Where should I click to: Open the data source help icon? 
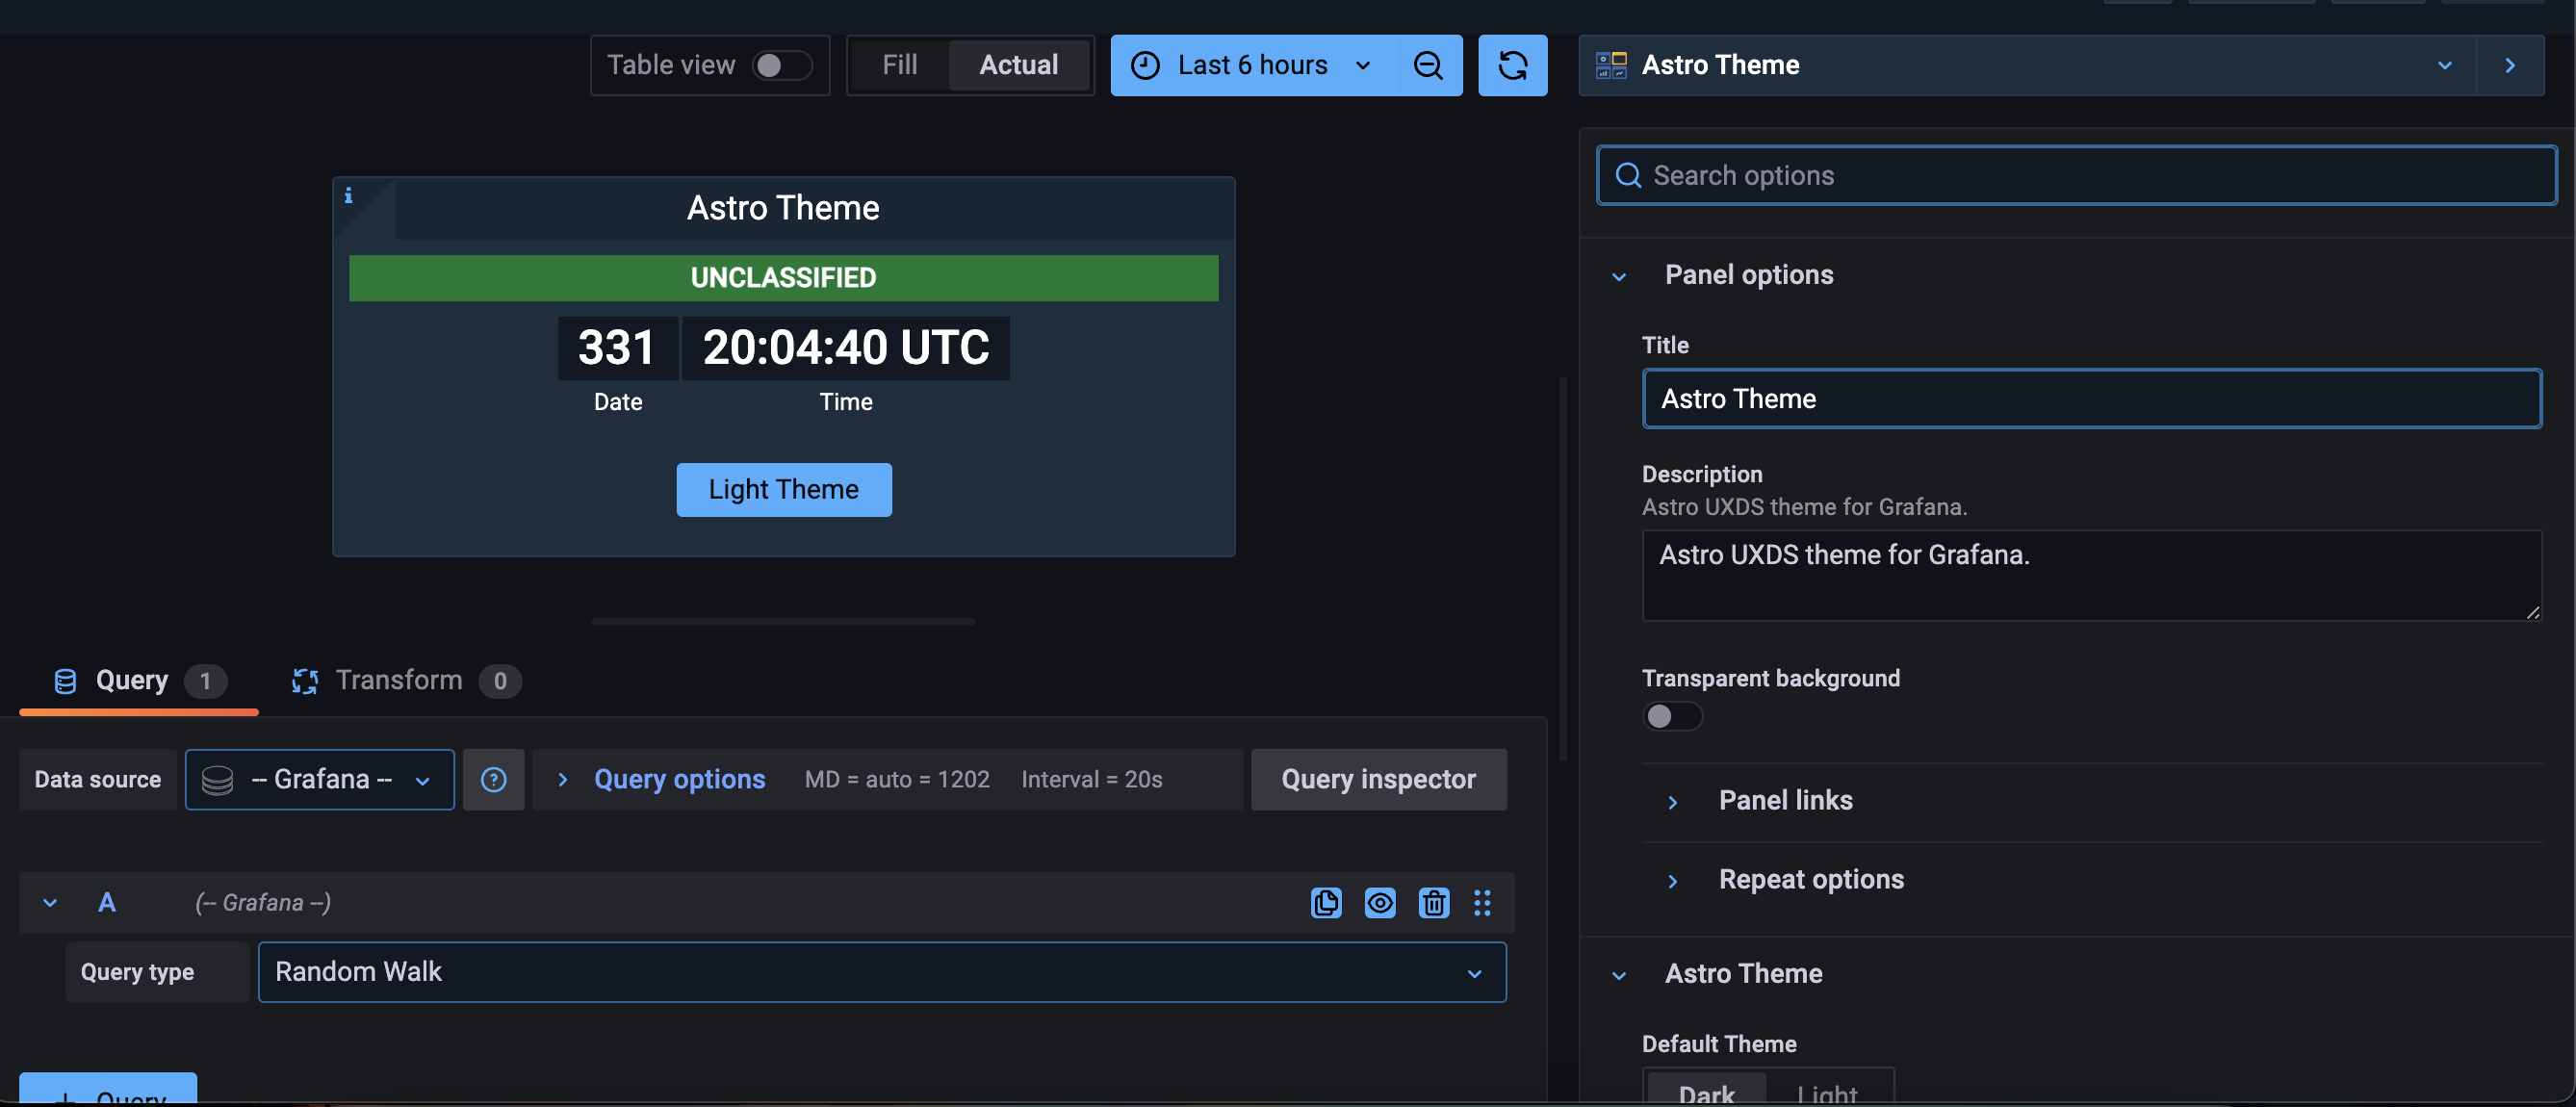pyautogui.click(x=493, y=779)
